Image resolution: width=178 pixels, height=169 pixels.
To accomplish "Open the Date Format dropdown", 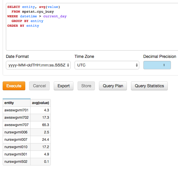I will point(38,65).
